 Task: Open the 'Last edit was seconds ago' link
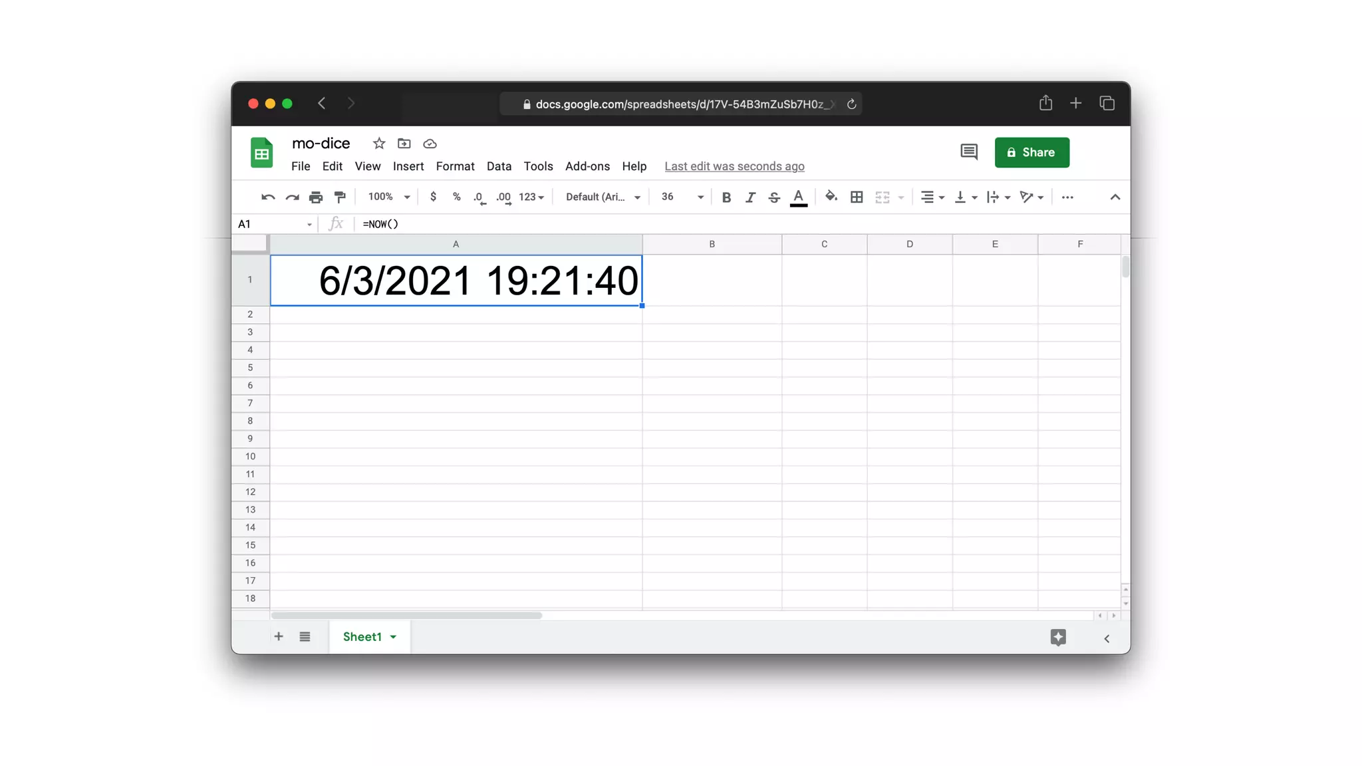pyautogui.click(x=734, y=166)
